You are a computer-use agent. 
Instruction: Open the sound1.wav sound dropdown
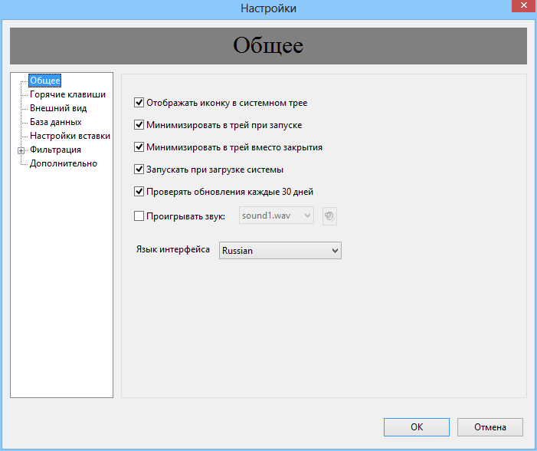coord(277,216)
